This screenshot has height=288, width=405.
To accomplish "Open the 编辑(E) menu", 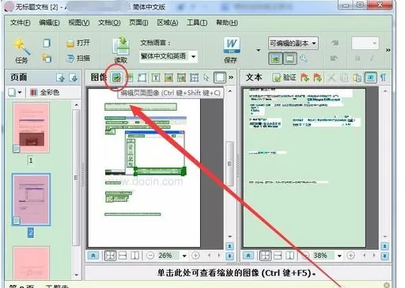I will pyautogui.click(x=49, y=23).
